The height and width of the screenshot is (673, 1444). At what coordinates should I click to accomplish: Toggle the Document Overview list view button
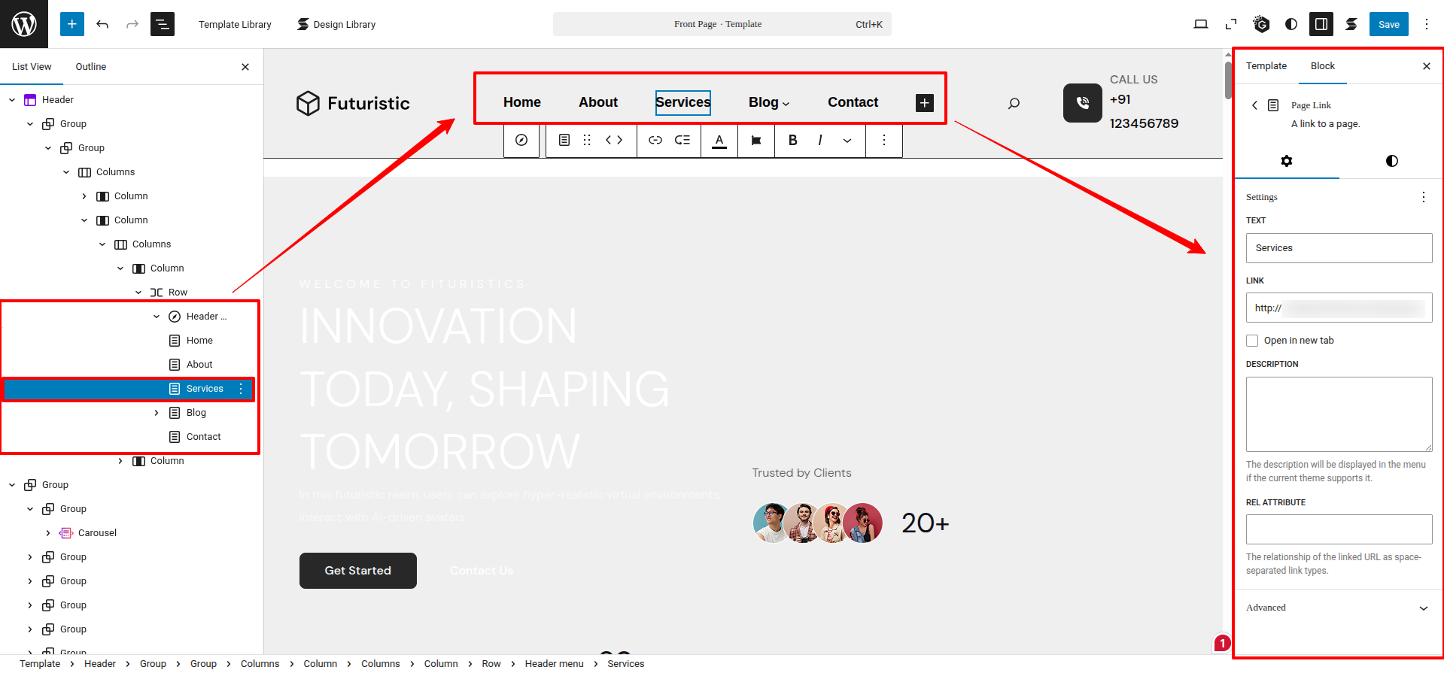162,24
